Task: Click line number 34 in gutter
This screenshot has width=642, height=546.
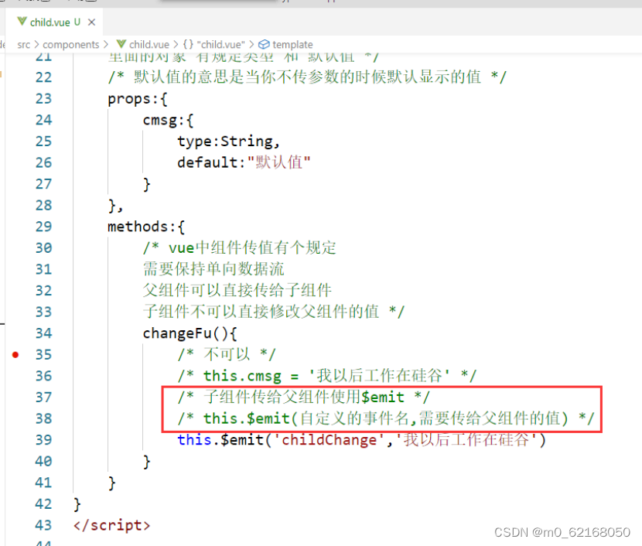Action: pos(44,333)
